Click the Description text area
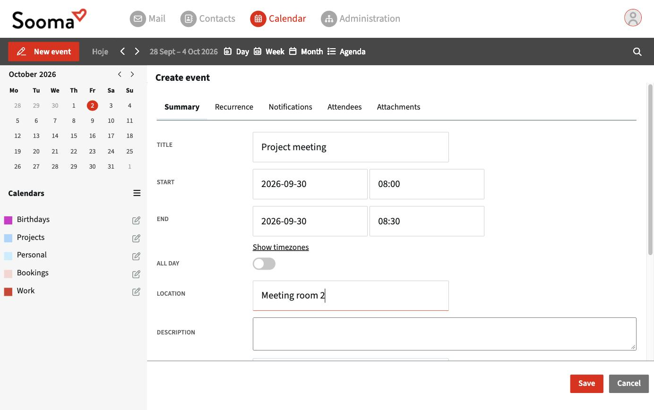This screenshot has height=410, width=654. 444,334
